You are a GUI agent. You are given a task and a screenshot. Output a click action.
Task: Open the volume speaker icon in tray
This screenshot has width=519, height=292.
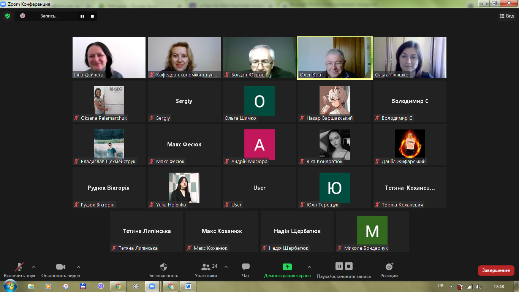click(x=479, y=286)
